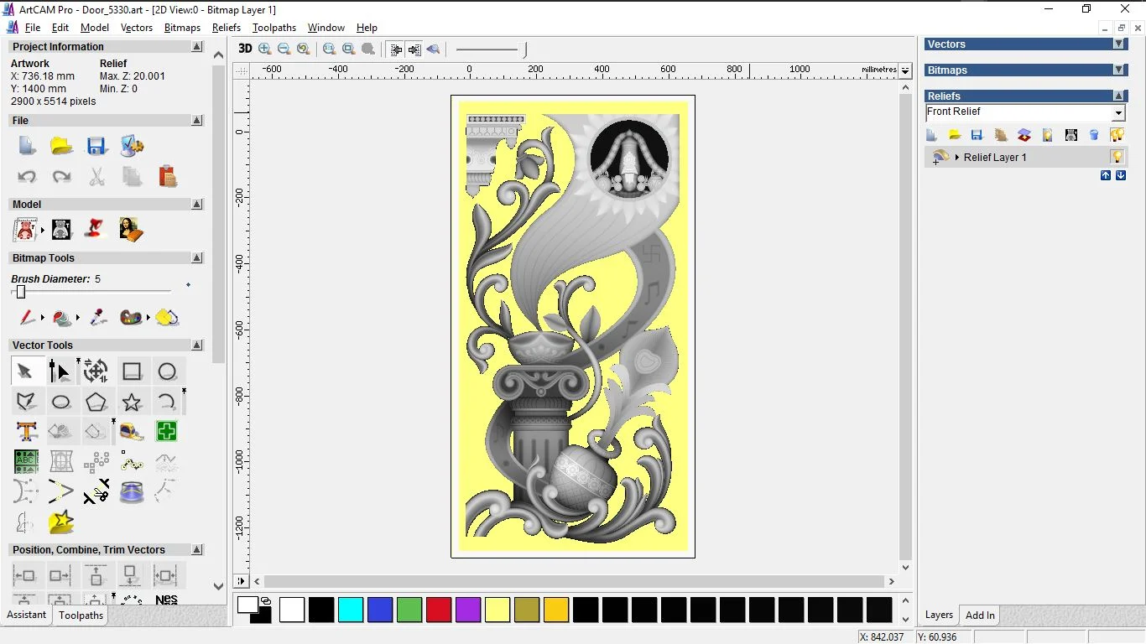
Task: Click the bitmap paint brush tool
Action: (x=27, y=318)
